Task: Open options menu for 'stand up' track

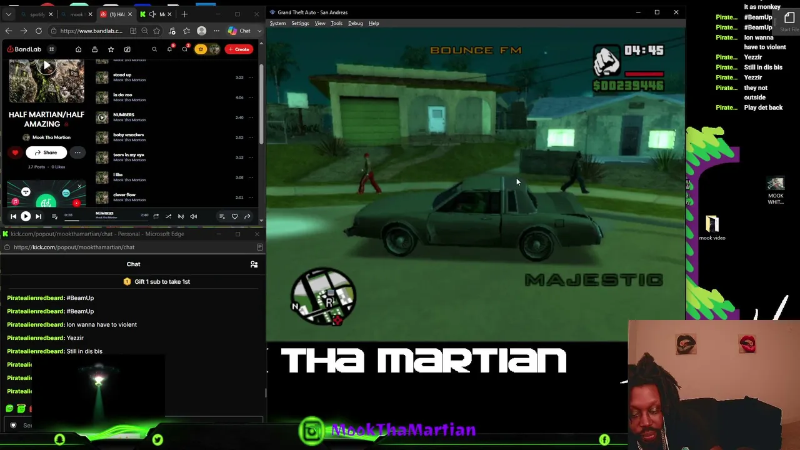Action: (x=251, y=77)
